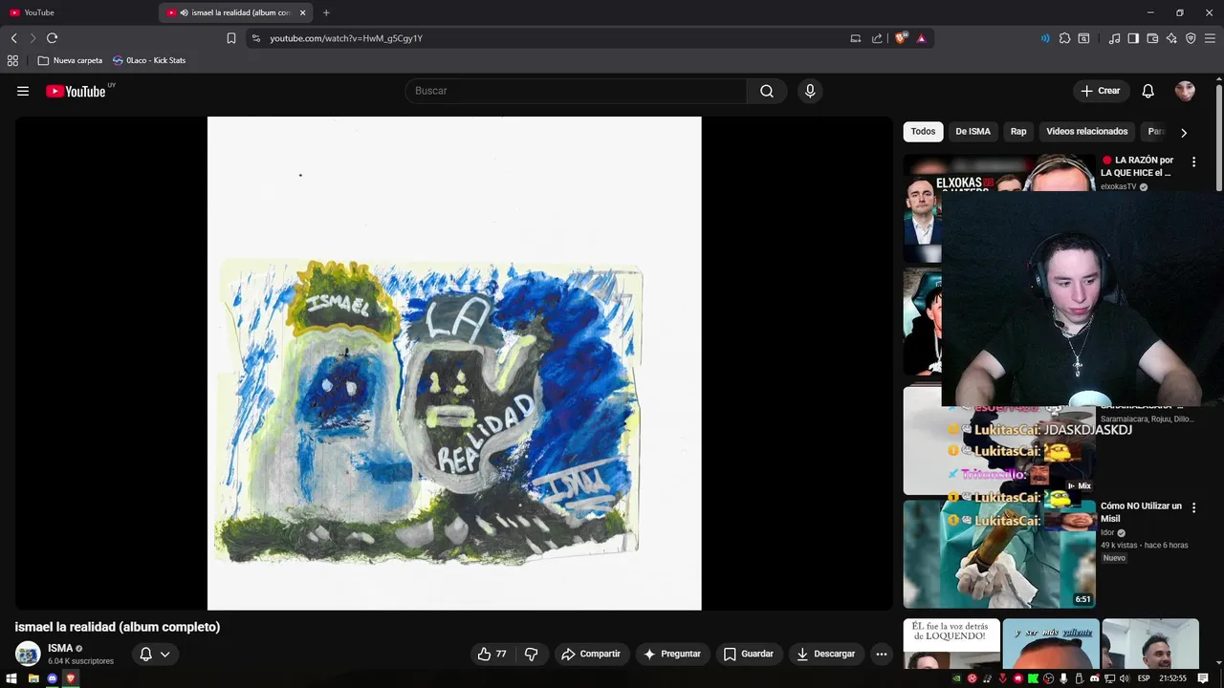Switch to the first YouTube tab
Viewport: 1224px width, 688px height.
tap(78, 12)
